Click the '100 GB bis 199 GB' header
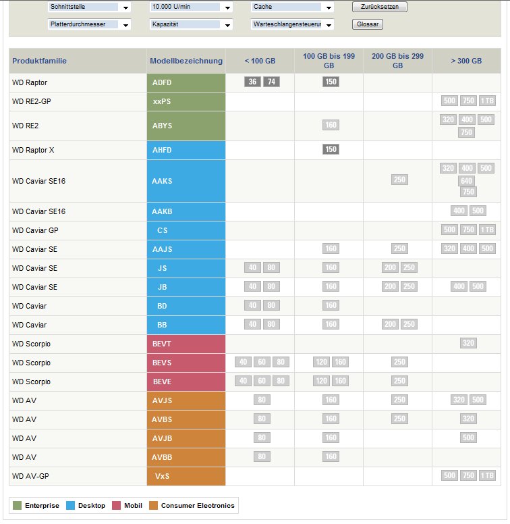 point(329,61)
